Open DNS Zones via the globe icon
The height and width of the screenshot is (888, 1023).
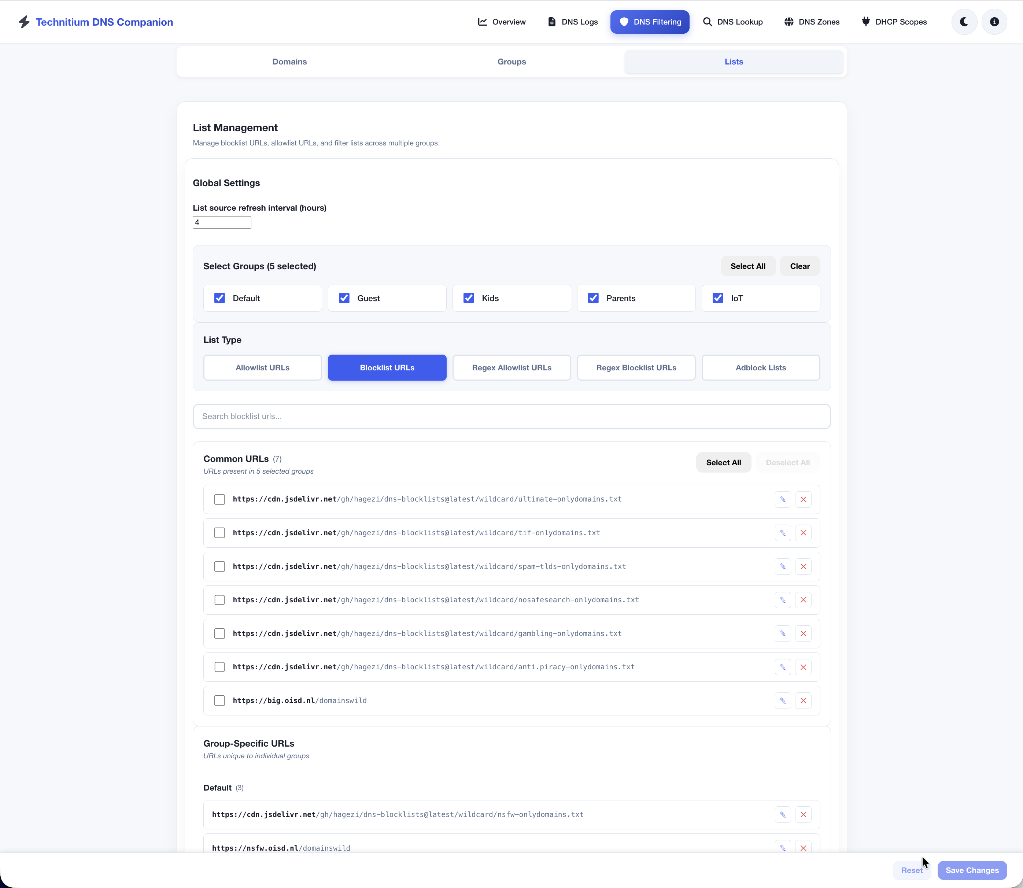[789, 21]
